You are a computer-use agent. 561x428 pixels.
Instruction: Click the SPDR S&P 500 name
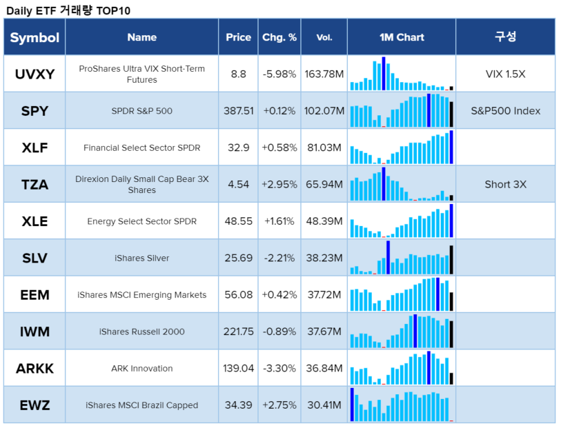point(142,111)
